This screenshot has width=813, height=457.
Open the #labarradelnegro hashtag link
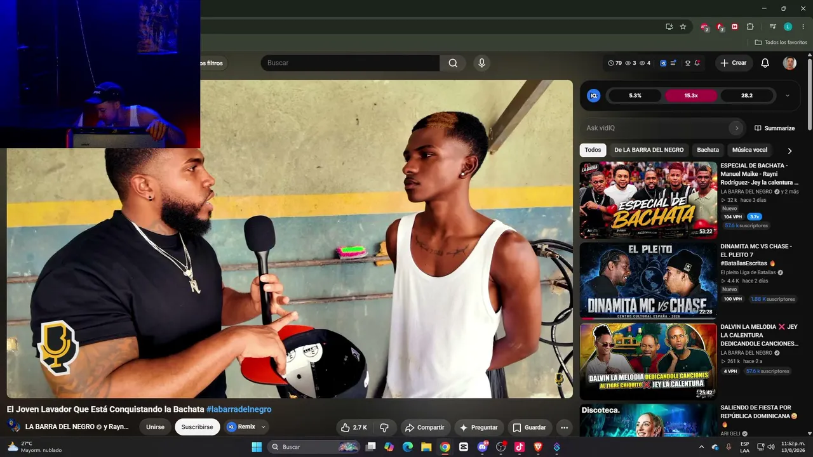click(239, 409)
